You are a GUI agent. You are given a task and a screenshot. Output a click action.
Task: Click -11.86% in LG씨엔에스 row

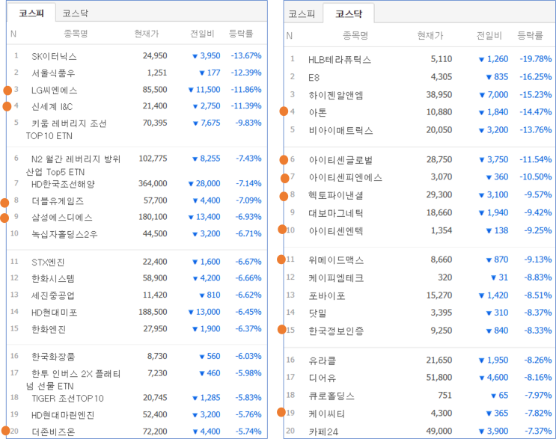246,90
